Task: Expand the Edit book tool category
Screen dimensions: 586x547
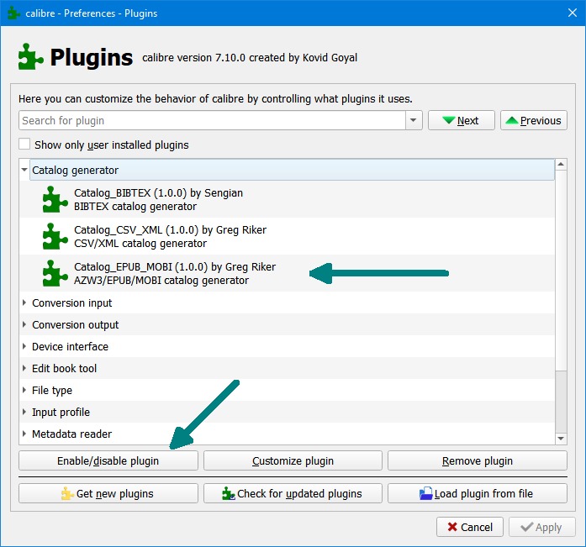Action: coord(24,368)
